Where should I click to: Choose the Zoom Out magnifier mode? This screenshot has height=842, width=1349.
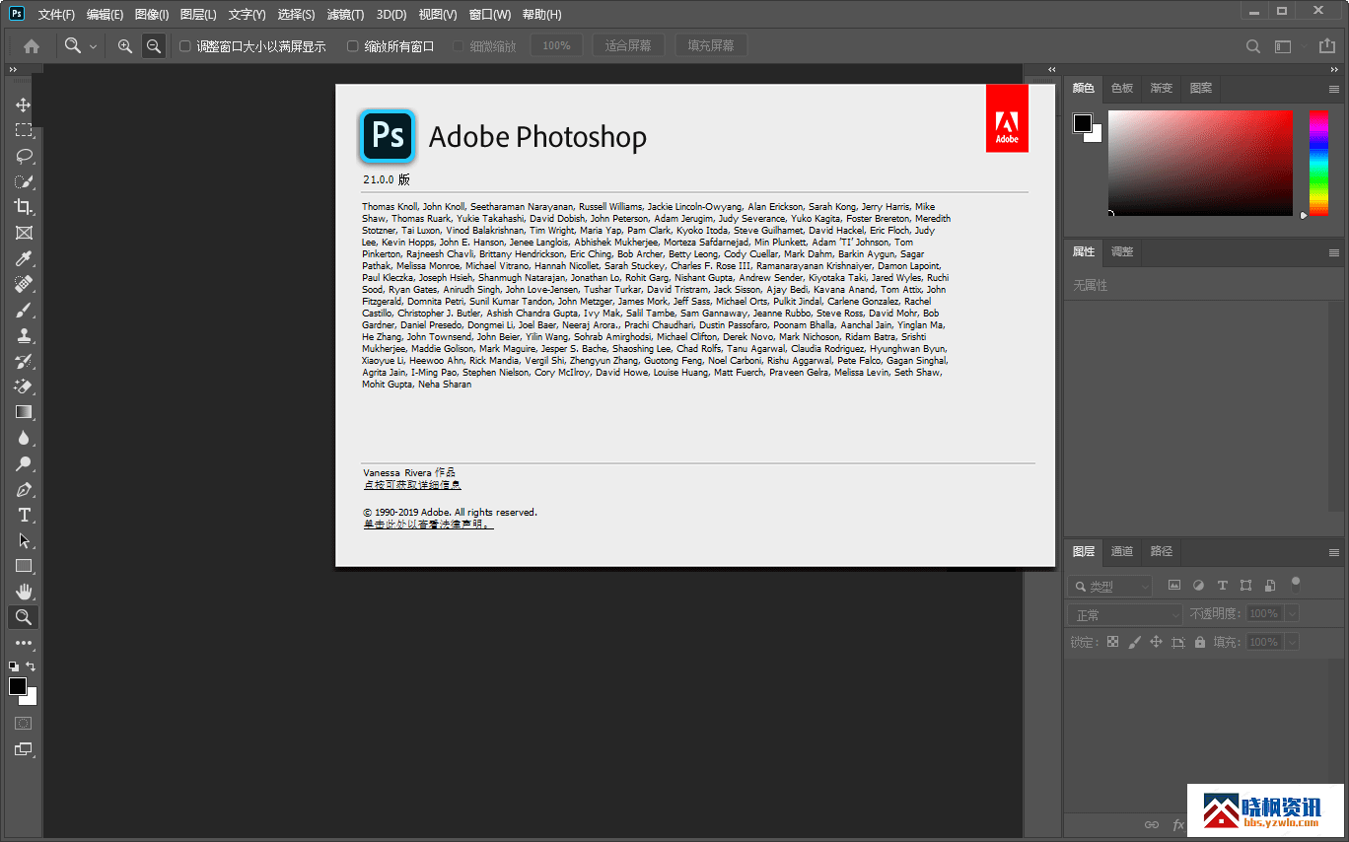[153, 45]
